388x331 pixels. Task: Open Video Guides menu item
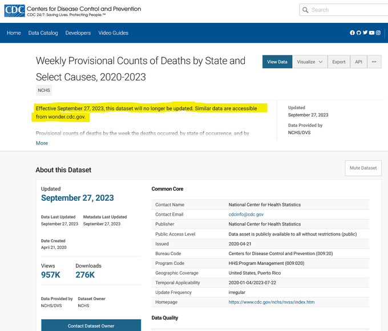(x=114, y=33)
